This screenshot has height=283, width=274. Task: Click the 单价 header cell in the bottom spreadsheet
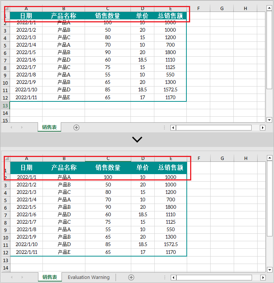(143, 168)
